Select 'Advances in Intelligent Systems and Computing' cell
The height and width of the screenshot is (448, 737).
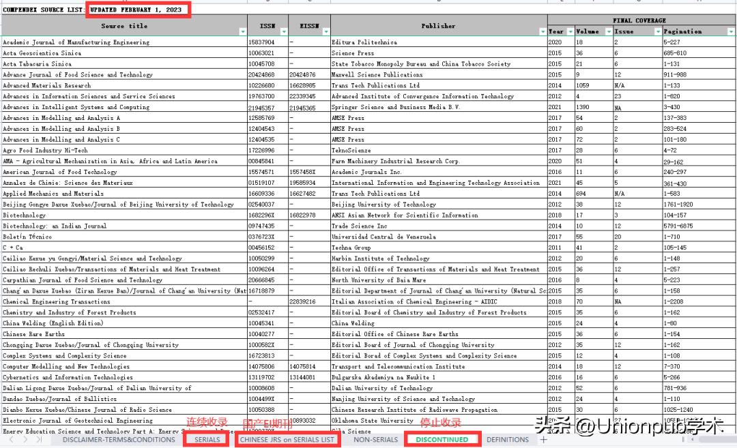(124, 107)
